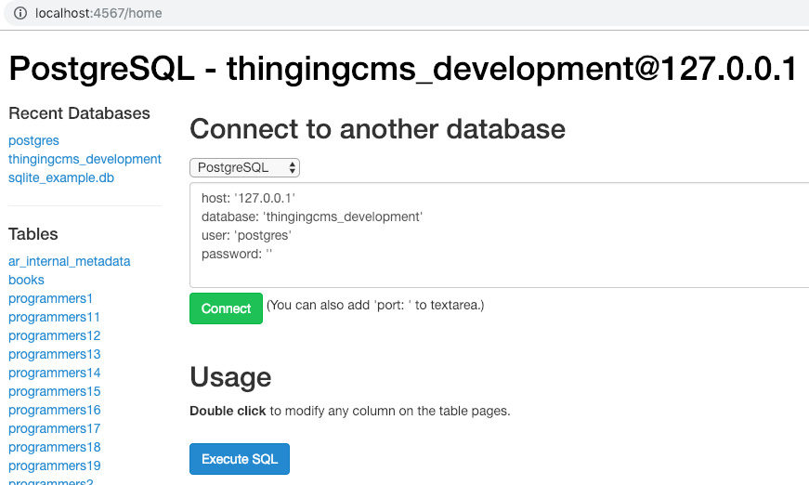Image resolution: width=809 pixels, height=485 pixels.
Task: Click the Recent Databases heading
Action: [79, 113]
